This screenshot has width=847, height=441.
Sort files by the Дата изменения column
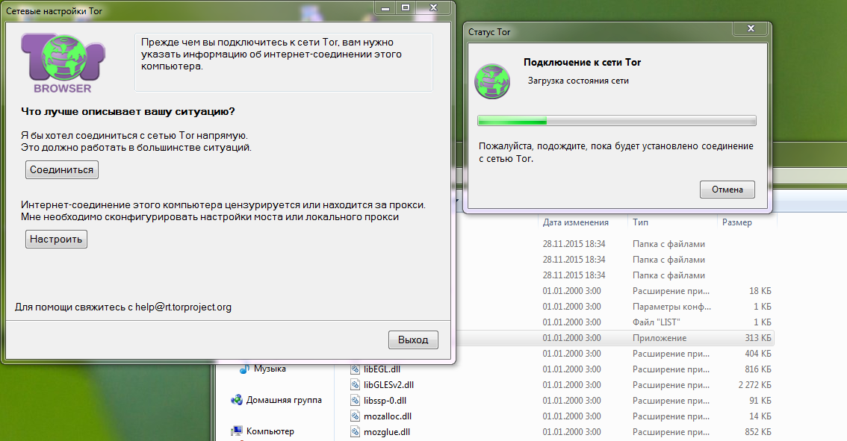(575, 222)
